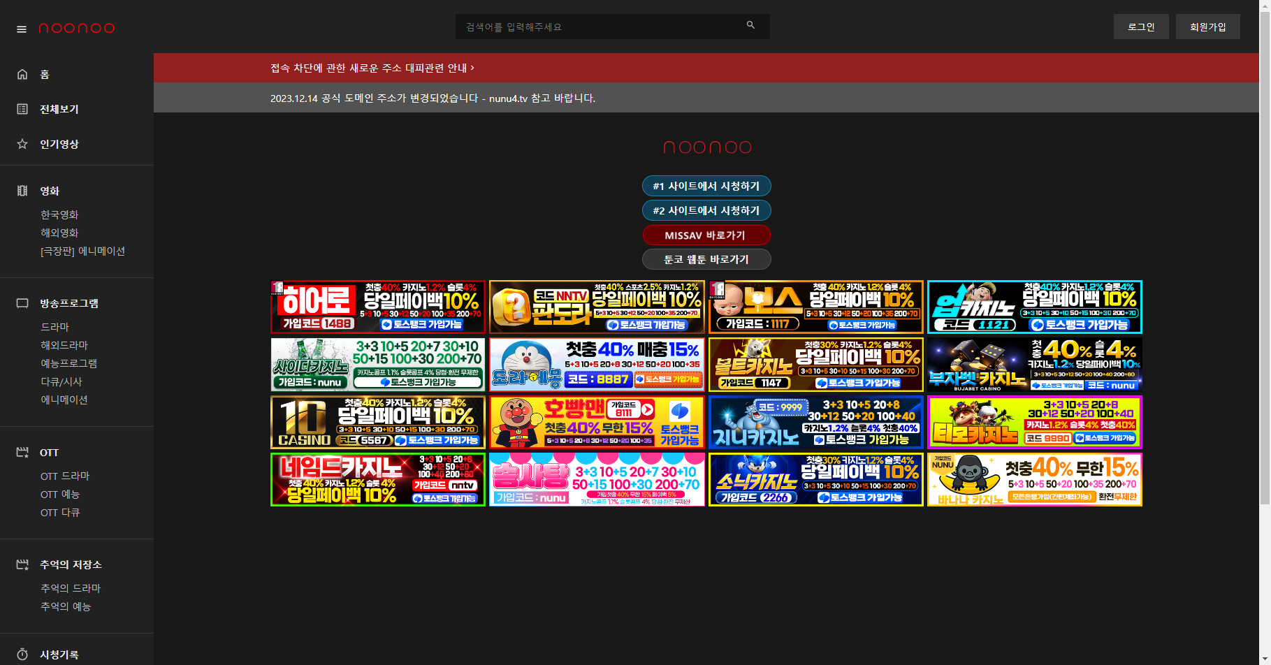Click the 보스 banner ad

tap(816, 307)
